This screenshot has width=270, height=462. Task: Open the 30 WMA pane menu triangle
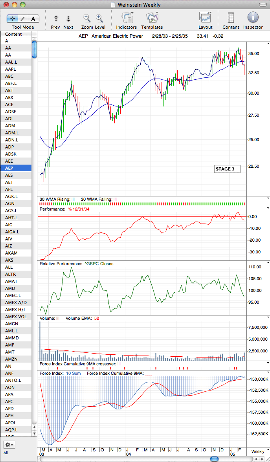tap(268, 198)
